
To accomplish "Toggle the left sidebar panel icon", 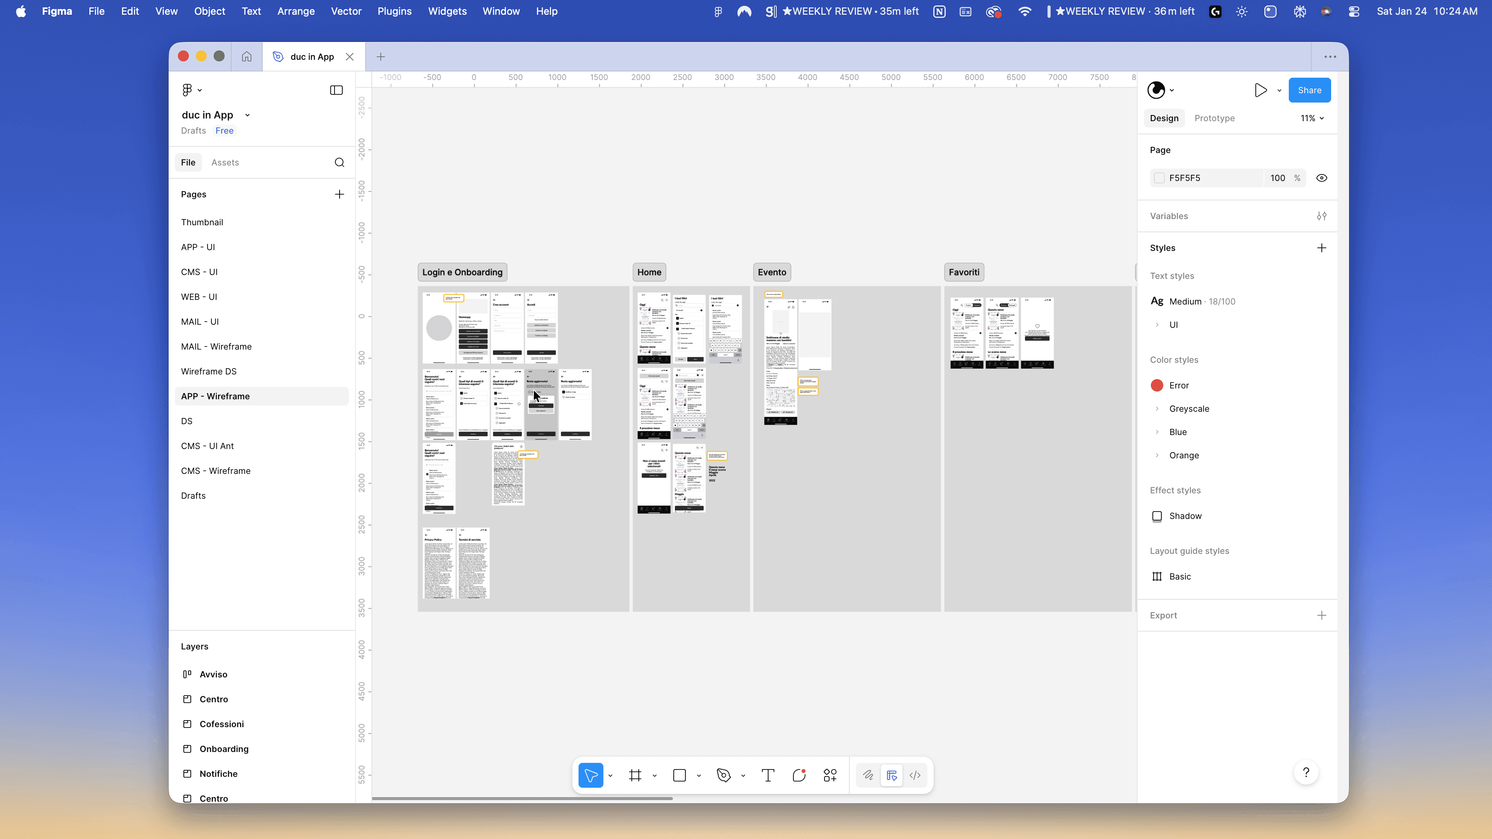I will (336, 91).
